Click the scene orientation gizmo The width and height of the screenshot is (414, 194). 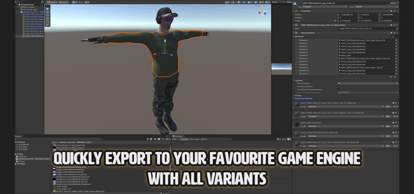[262, 12]
